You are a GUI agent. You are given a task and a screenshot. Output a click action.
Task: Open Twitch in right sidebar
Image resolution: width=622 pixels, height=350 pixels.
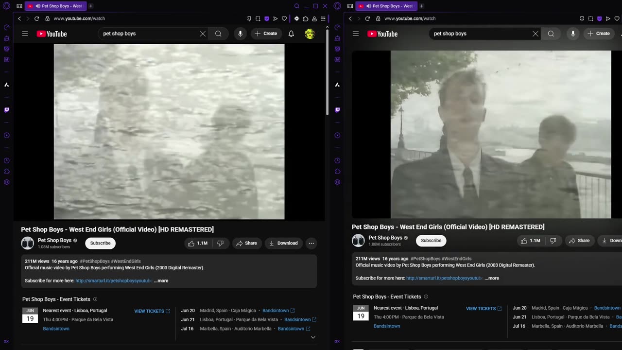(x=337, y=110)
